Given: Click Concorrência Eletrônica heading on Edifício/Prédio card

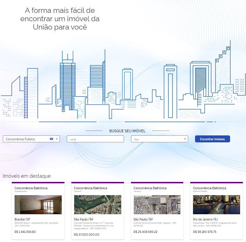Looking at the screenshot, I should click(210, 188).
